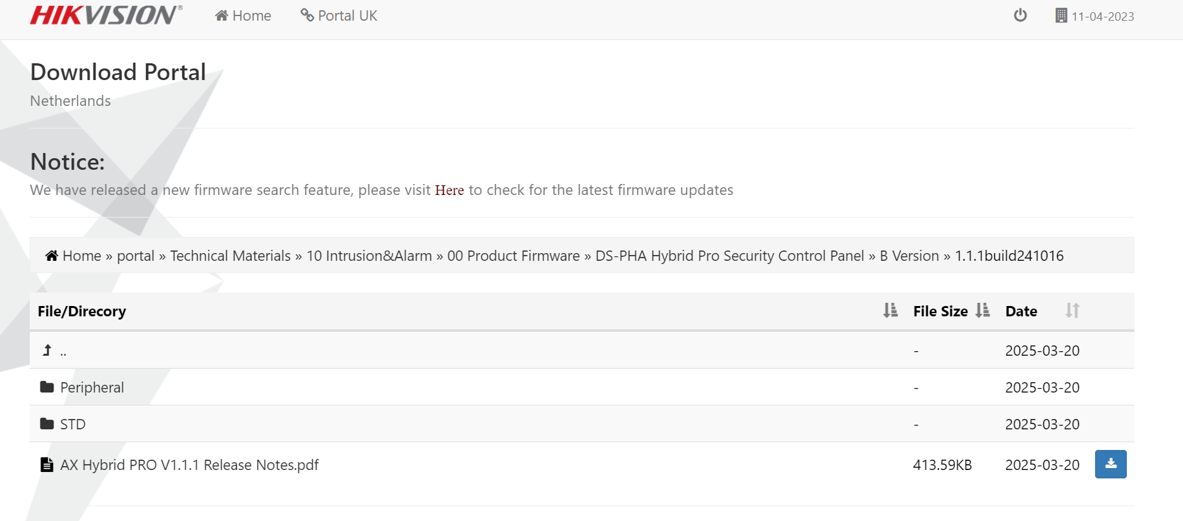Open Portal UK from the navigation
The height and width of the screenshot is (521, 1183).
click(x=339, y=15)
